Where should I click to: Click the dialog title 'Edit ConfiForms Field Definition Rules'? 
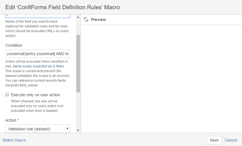[x=63, y=7]
